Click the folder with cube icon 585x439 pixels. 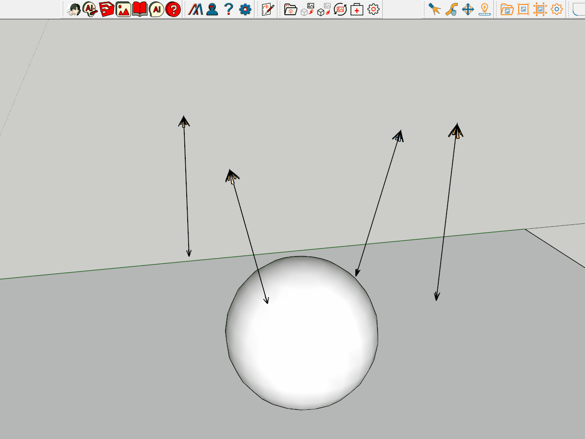point(291,9)
